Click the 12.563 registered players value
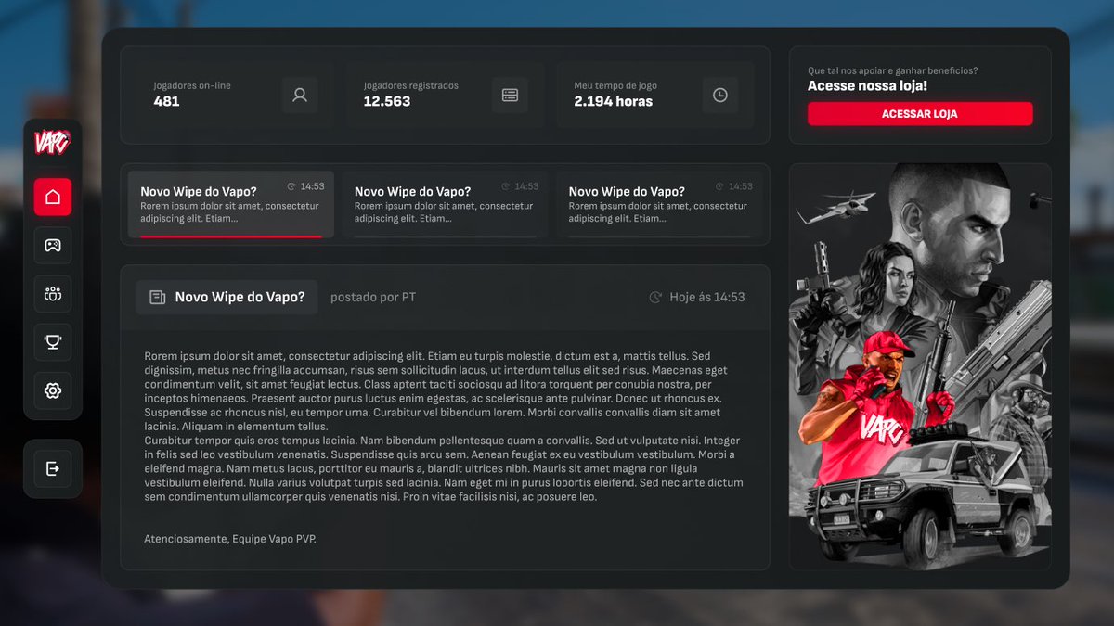1114x626 pixels. tap(387, 101)
